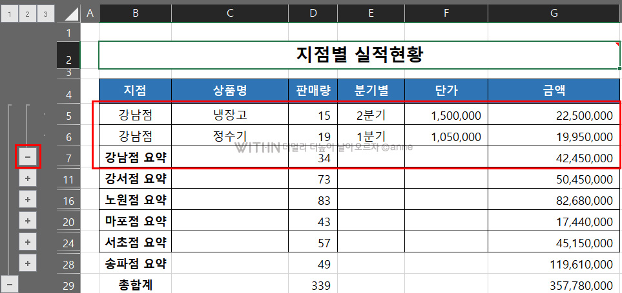Viewport: 622px width, 293px height.
Task: Select the 송파점 요약 cell
Action: (135, 263)
